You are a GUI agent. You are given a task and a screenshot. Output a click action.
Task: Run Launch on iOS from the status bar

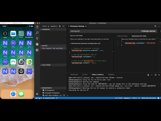click(49, 98)
